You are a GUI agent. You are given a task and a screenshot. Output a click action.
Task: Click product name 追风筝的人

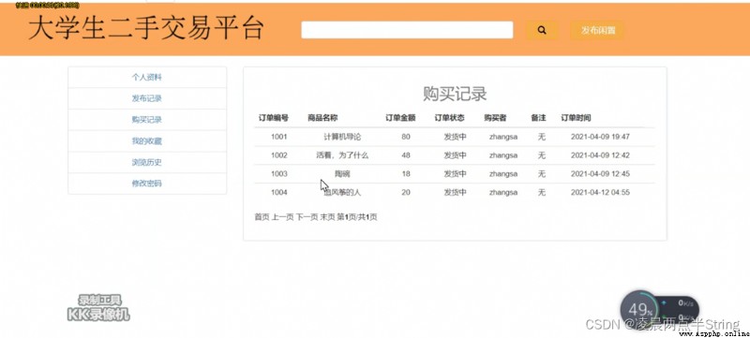[x=342, y=193]
